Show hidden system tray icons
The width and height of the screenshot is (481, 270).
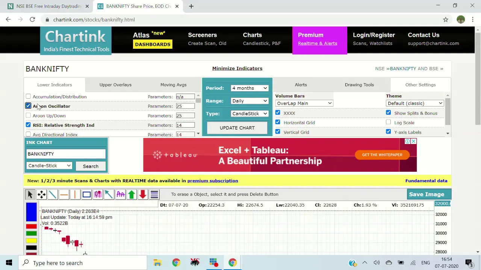click(x=365, y=263)
